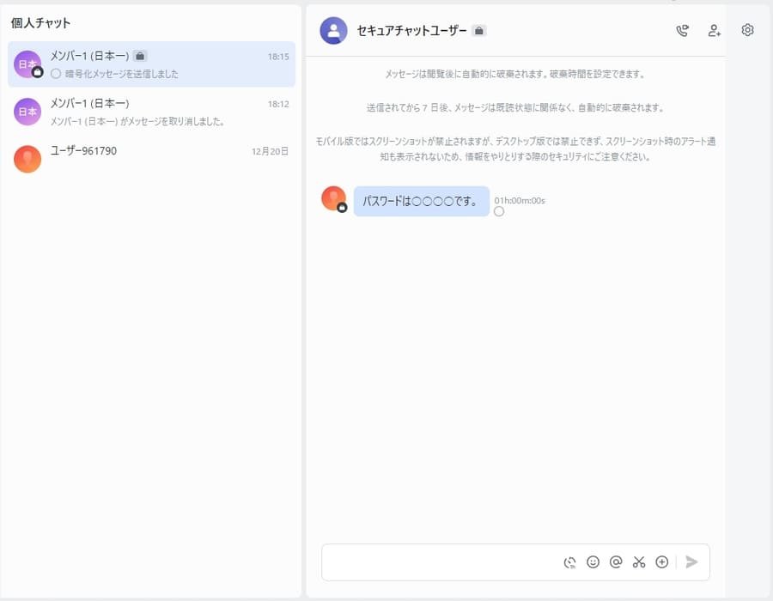
Task: Add a member to the chat
Action: [x=714, y=31]
